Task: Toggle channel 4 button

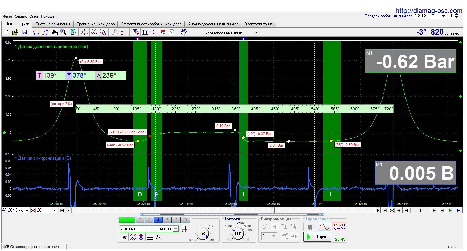Action: 158,220
